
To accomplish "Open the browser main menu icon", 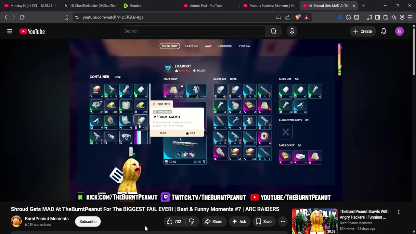I will point(410,17).
